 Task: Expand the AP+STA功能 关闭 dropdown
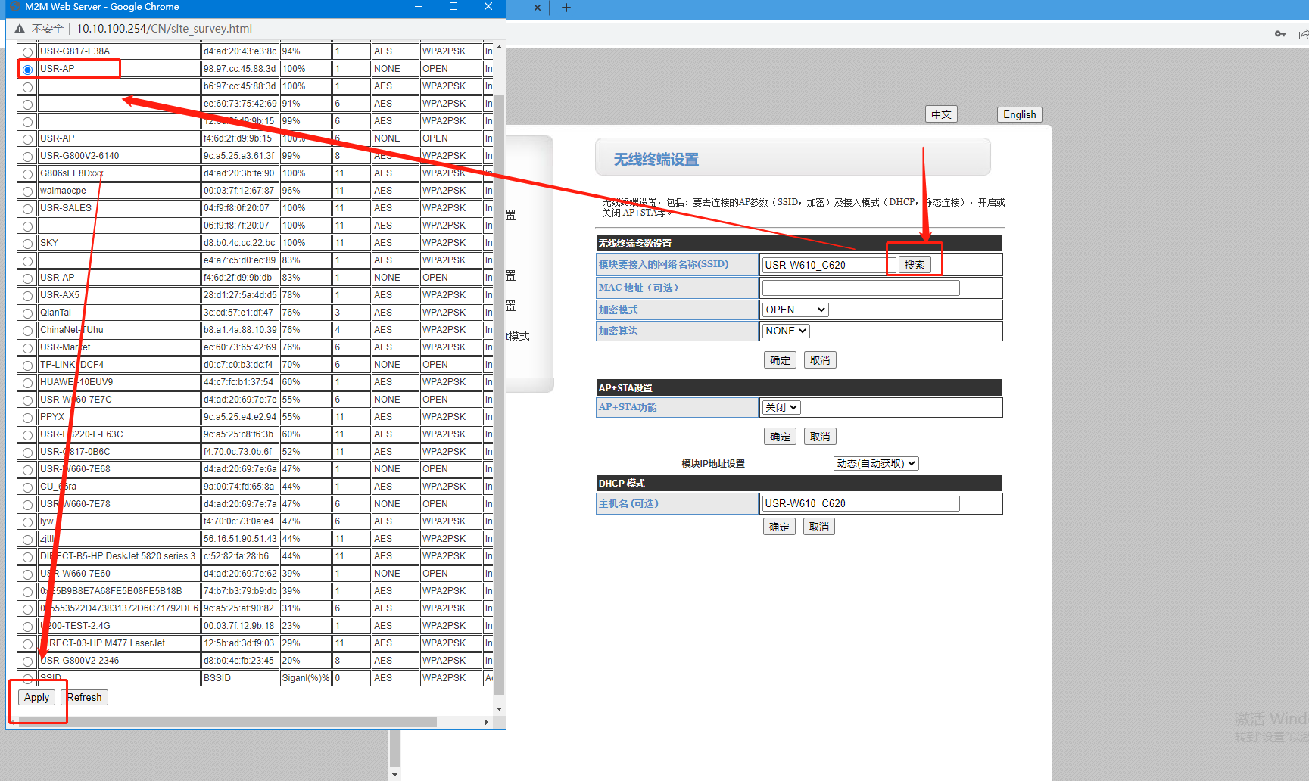[781, 407]
